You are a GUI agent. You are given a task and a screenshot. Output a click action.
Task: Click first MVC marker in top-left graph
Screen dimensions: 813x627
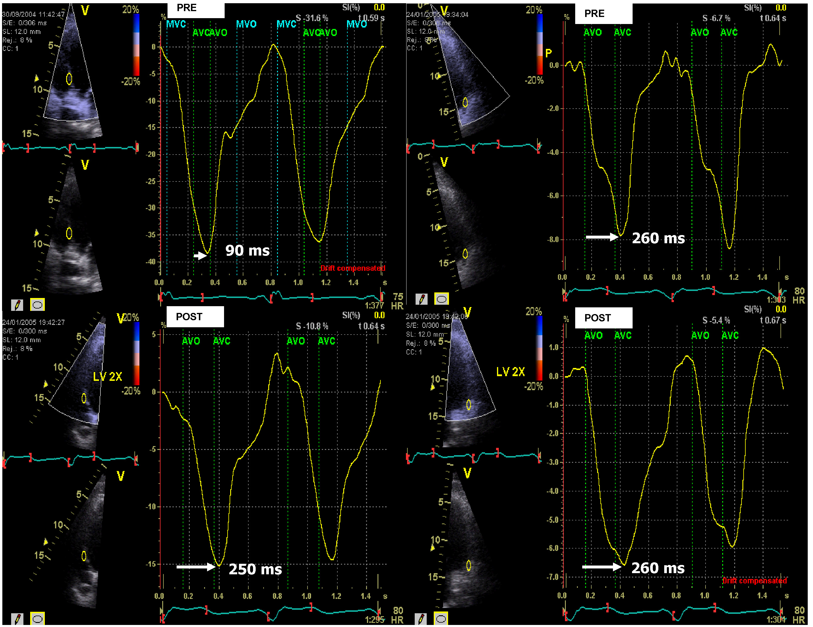tap(176, 24)
